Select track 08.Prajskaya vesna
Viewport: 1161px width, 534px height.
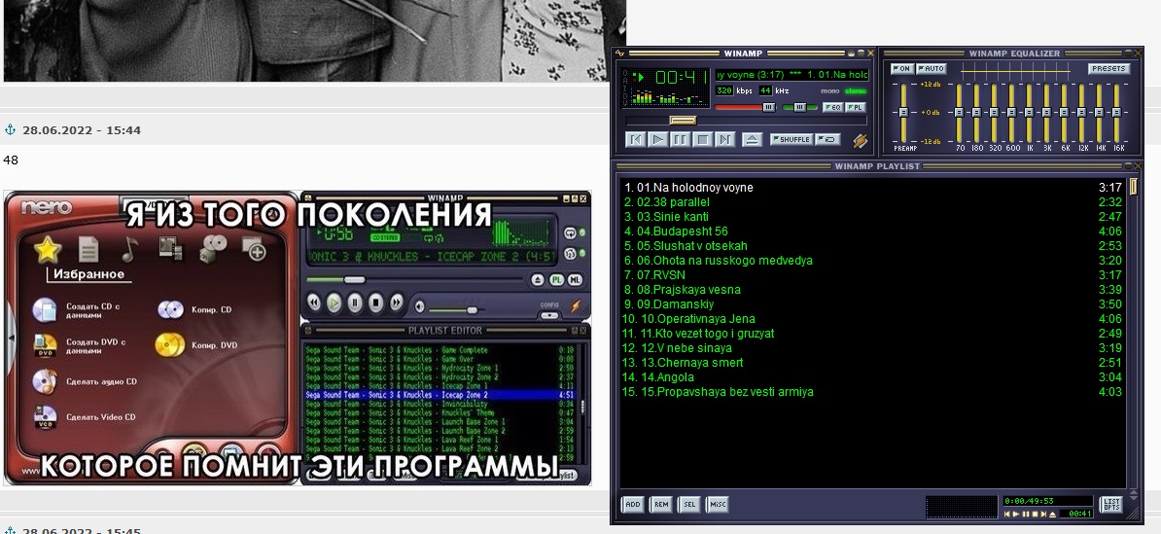(873, 290)
